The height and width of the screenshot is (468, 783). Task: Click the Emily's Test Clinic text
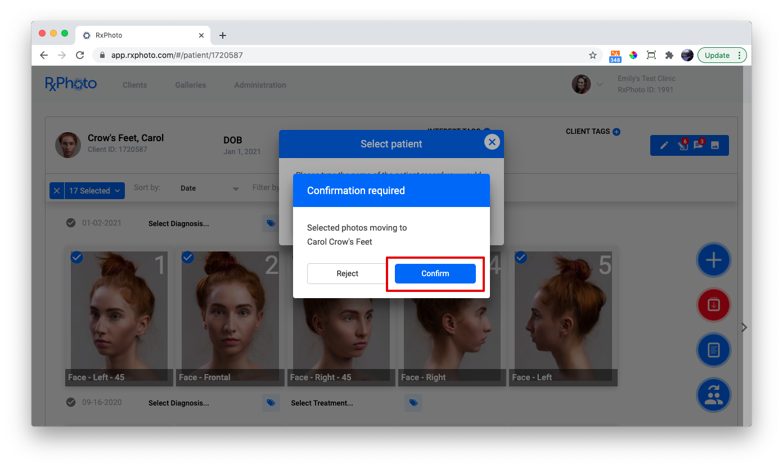tap(646, 79)
